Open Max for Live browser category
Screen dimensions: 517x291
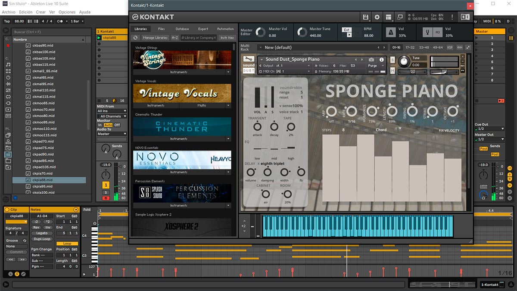[8, 97]
